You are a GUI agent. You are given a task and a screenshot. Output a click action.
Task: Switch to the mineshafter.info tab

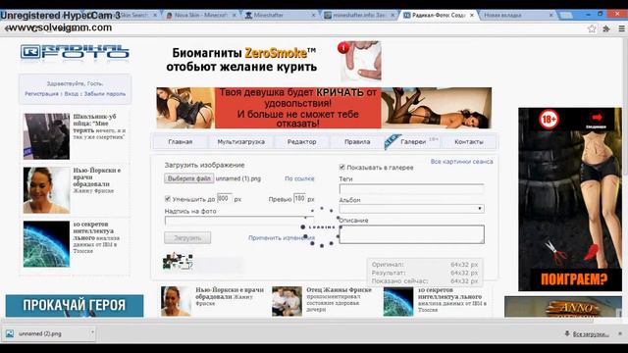pos(358,16)
